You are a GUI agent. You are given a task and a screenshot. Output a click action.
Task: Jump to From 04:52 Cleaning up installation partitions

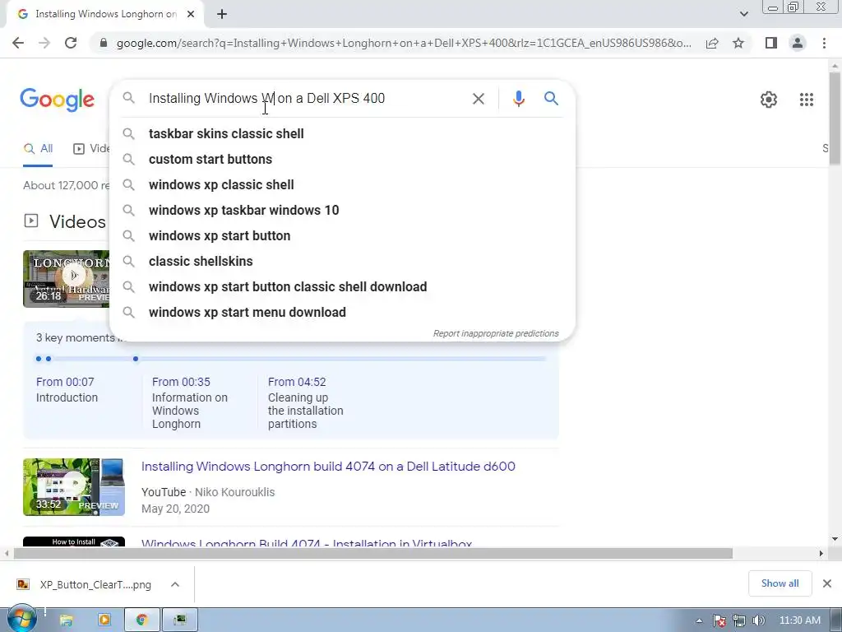tap(306, 403)
